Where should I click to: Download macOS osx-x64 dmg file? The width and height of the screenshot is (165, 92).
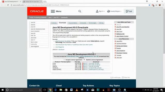pos(91,66)
